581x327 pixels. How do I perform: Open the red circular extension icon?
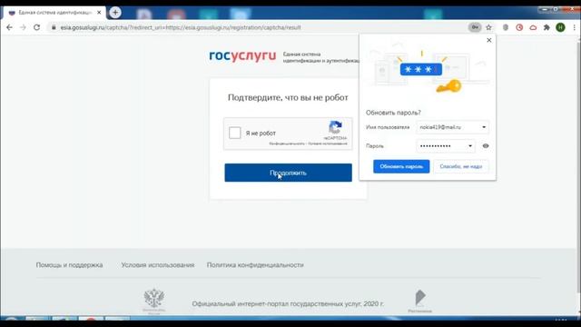coord(519,27)
